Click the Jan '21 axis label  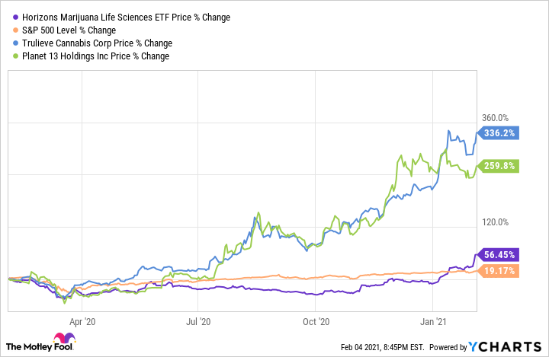(x=433, y=321)
